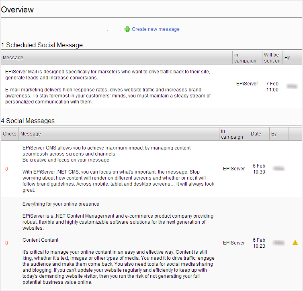The width and height of the screenshot is (303, 291).
Task: Select EPiServer campaign in the 10:23 row
Action: click(x=234, y=243)
